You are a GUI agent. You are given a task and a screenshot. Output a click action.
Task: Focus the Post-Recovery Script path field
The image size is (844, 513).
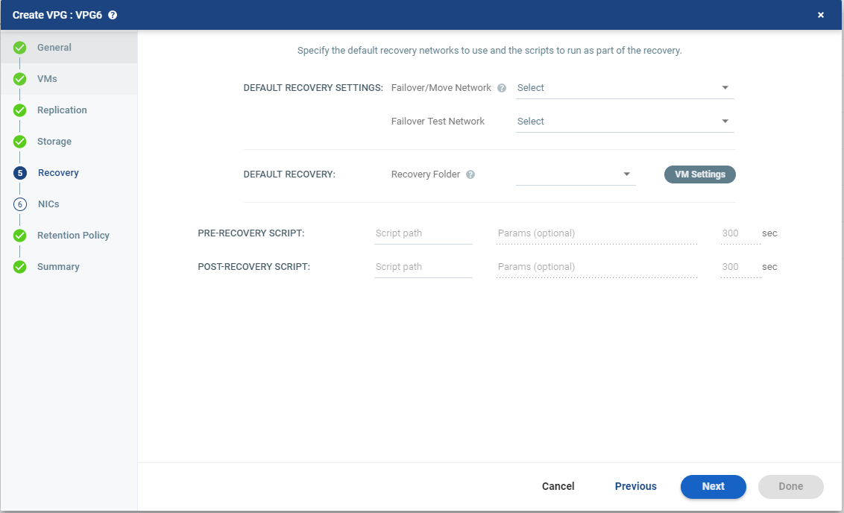[x=423, y=267]
